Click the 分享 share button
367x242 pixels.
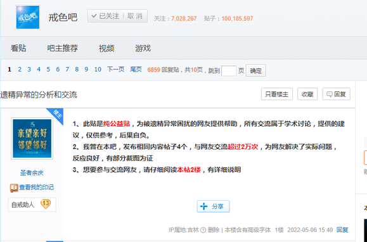[213, 207]
